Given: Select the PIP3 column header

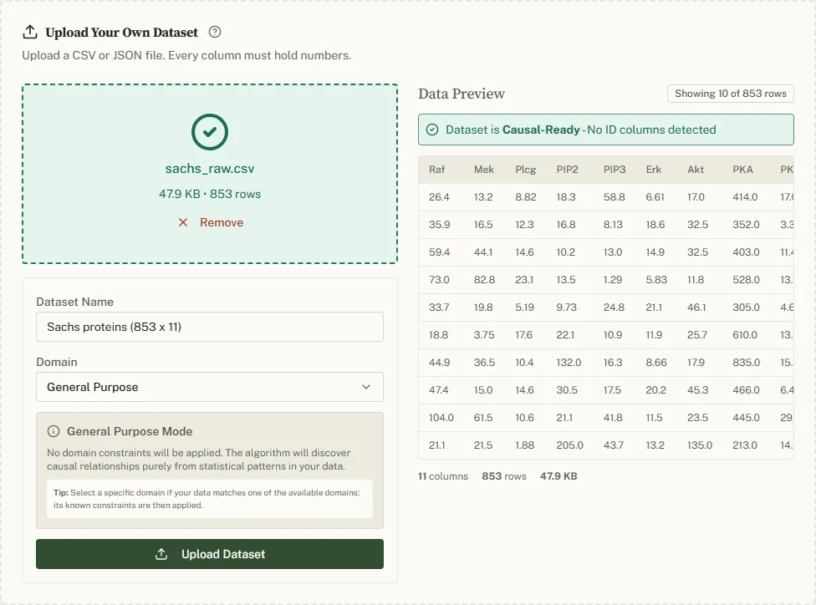Looking at the screenshot, I should (x=615, y=170).
